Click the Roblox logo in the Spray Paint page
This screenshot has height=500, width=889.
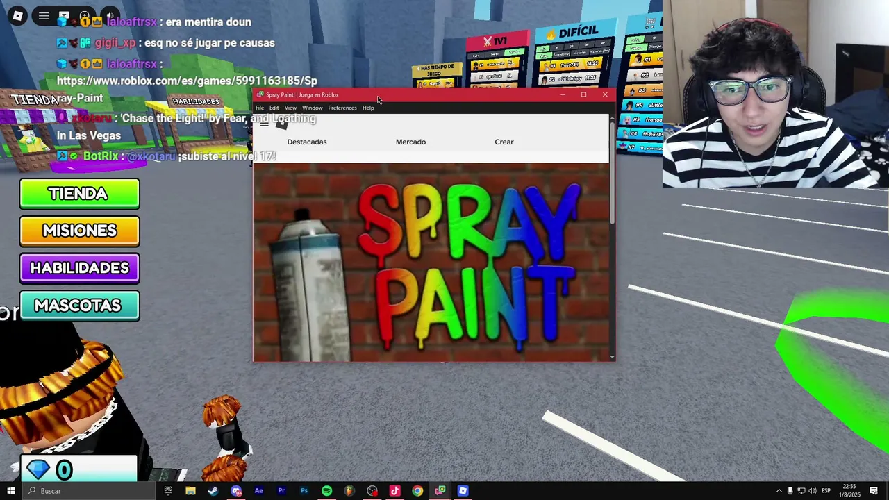pos(282,124)
